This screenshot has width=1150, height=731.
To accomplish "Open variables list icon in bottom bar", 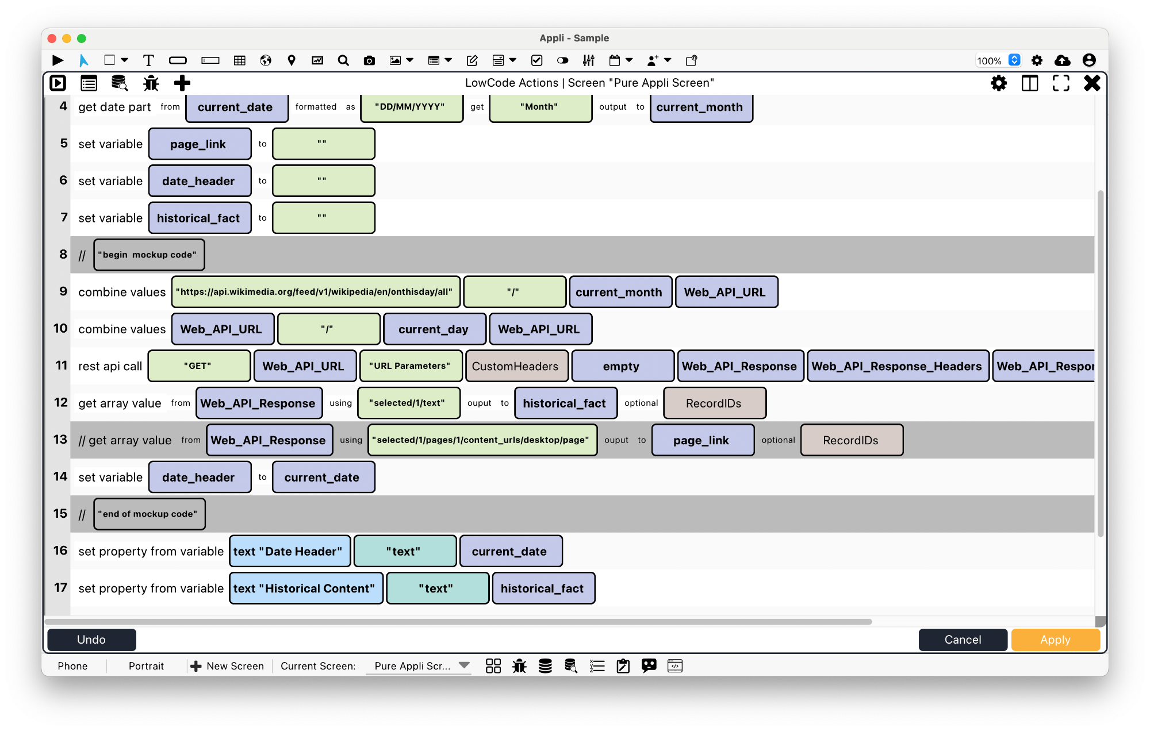I will pos(597,666).
